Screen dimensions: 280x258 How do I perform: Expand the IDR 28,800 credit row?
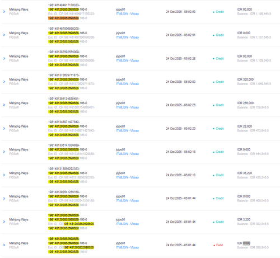click(4, 128)
